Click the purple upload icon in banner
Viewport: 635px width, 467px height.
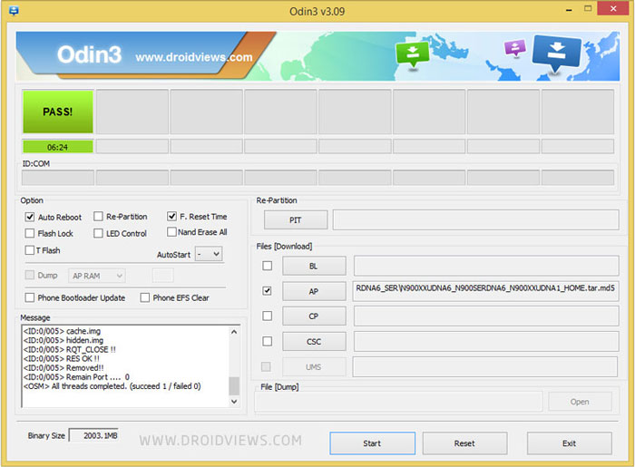(514, 48)
